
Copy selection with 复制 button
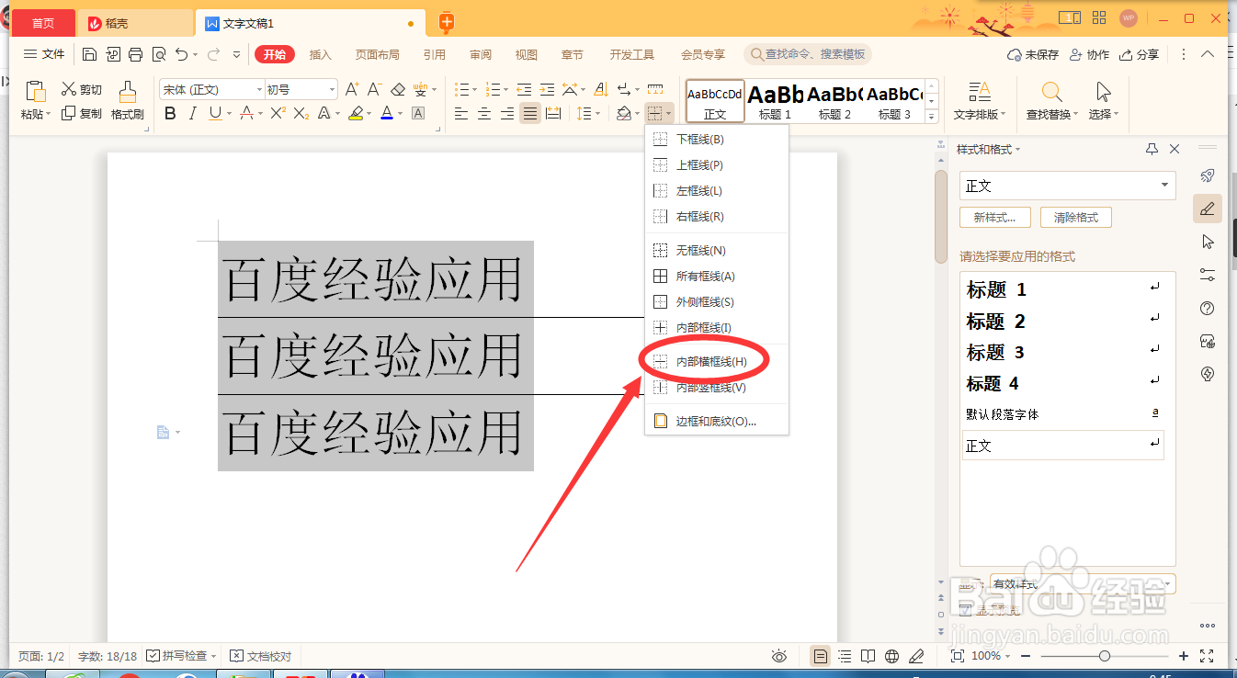82,114
